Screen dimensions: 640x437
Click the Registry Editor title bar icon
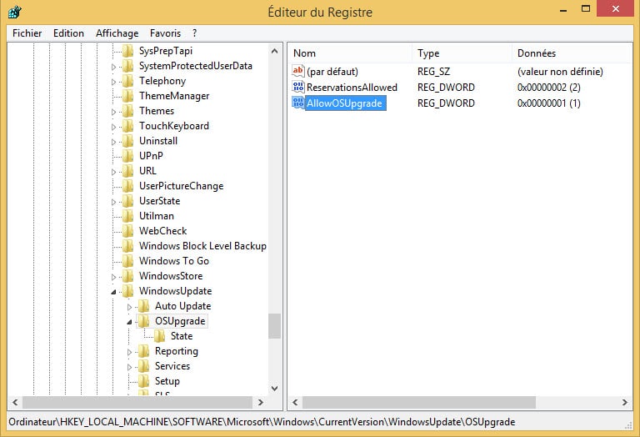tap(15, 12)
